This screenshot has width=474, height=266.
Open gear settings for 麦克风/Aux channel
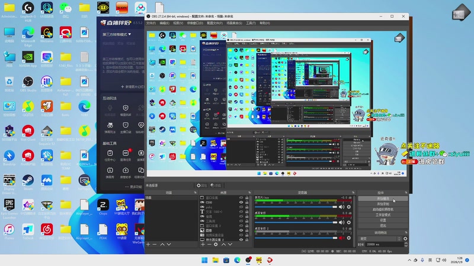(349, 207)
